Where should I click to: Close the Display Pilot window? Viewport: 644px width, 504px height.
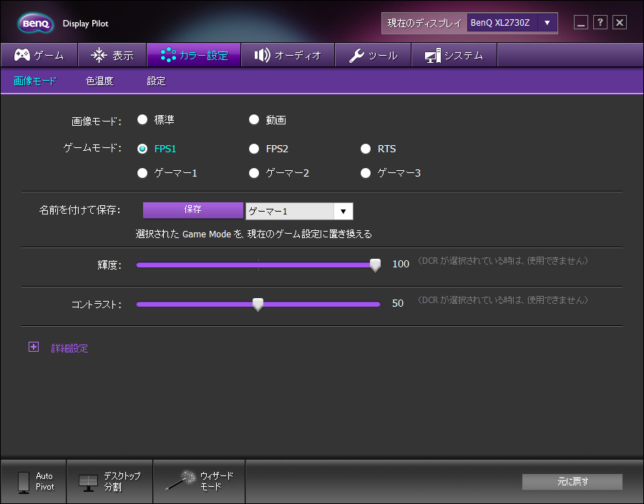(620, 22)
